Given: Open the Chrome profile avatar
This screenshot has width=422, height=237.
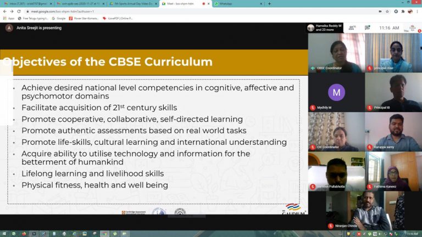Looking at the screenshot, I should coord(410,12).
